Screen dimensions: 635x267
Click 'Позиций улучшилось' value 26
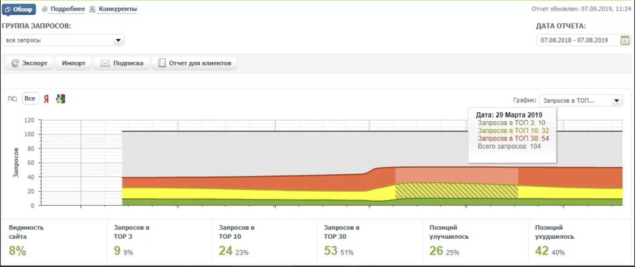point(436,251)
